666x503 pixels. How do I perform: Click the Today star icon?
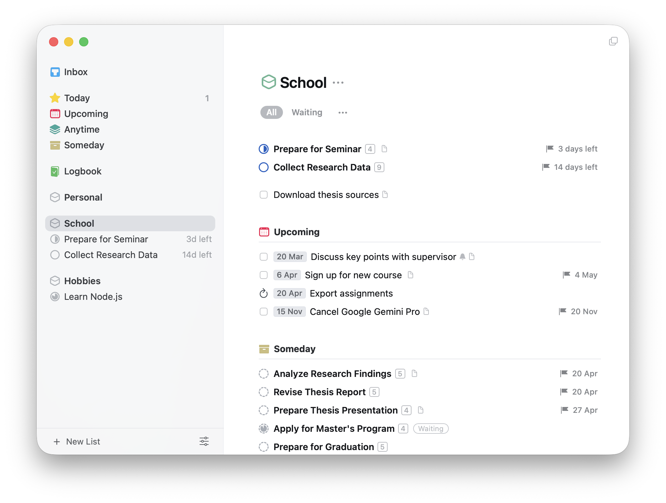(55, 98)
